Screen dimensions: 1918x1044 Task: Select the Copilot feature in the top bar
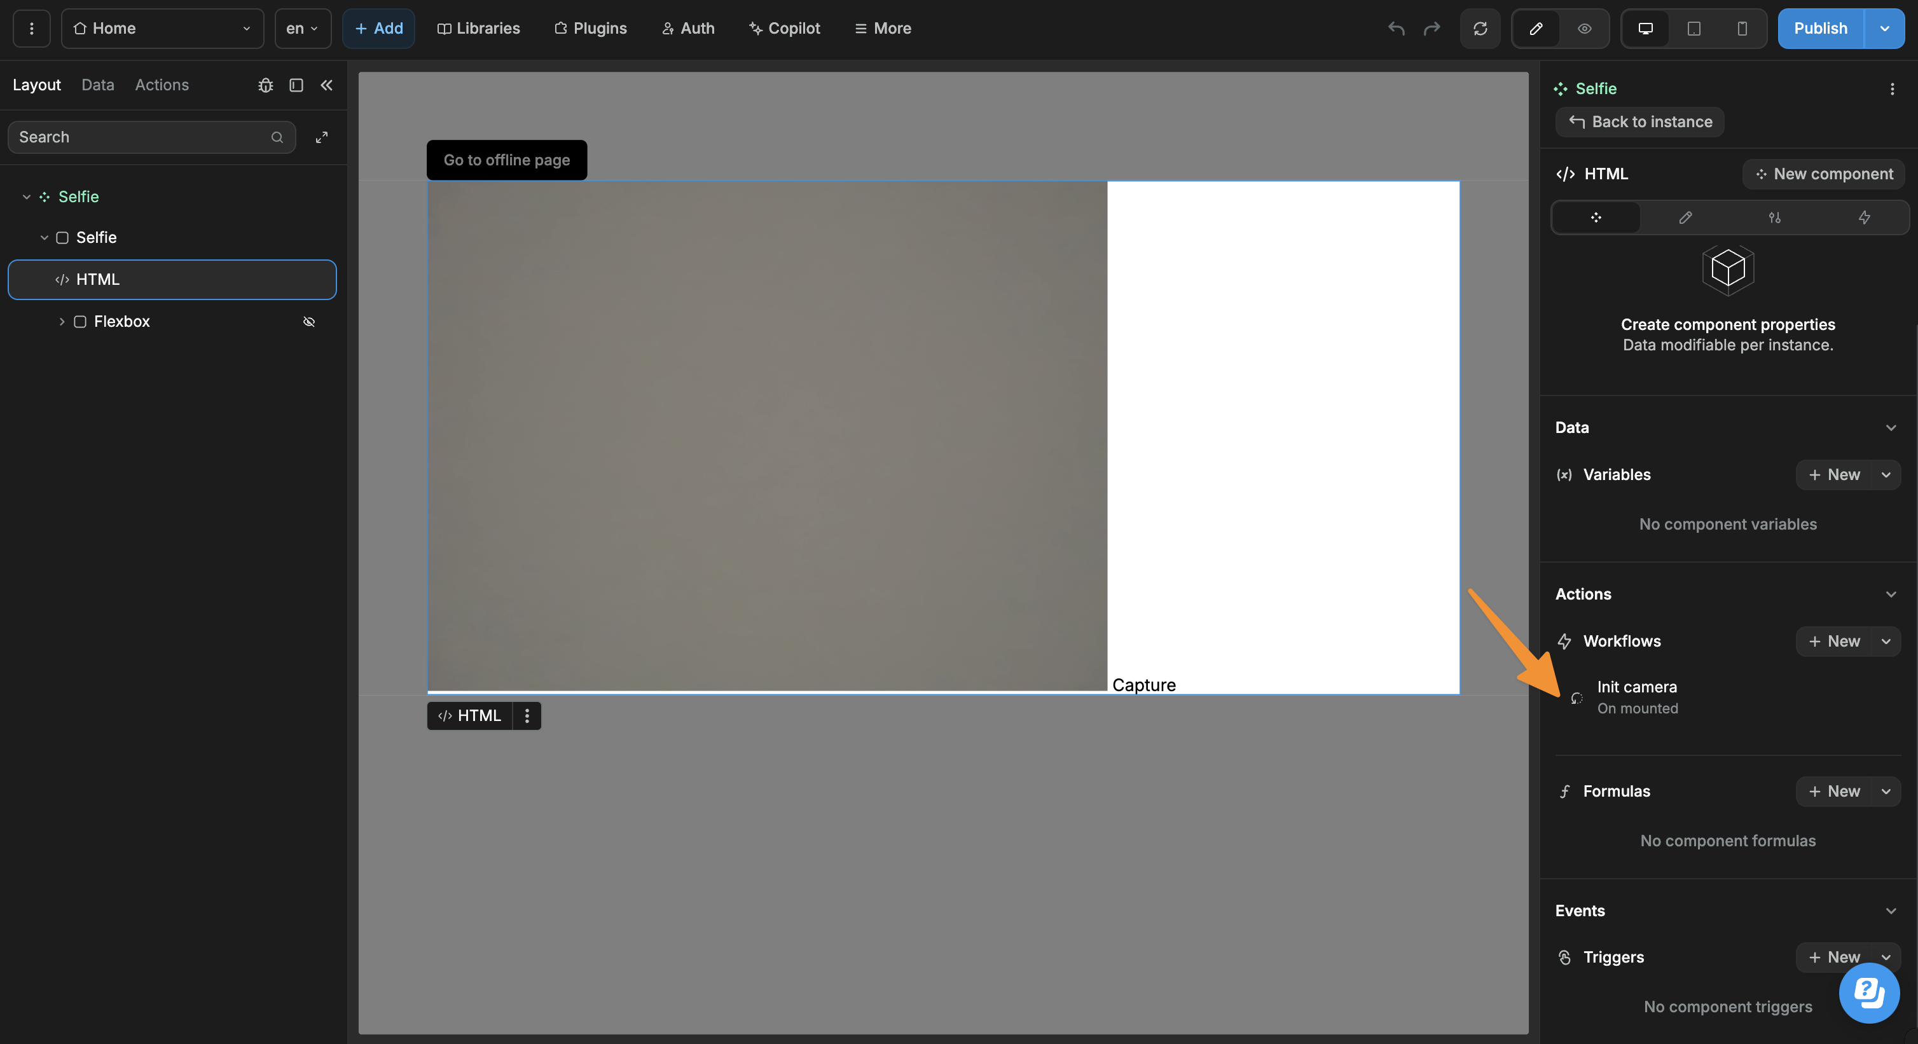point(785,29)
